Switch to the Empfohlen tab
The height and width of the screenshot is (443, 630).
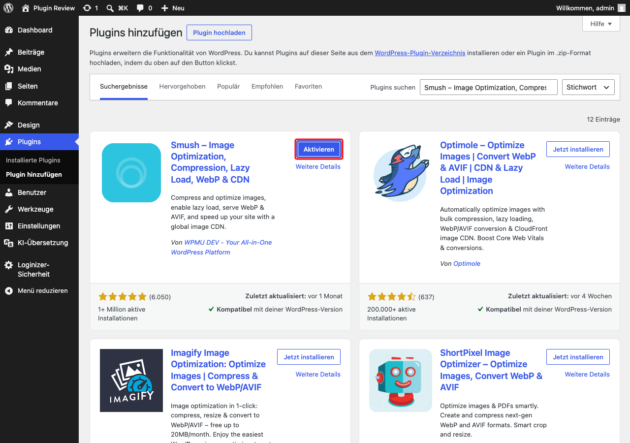tap(267, 87)
